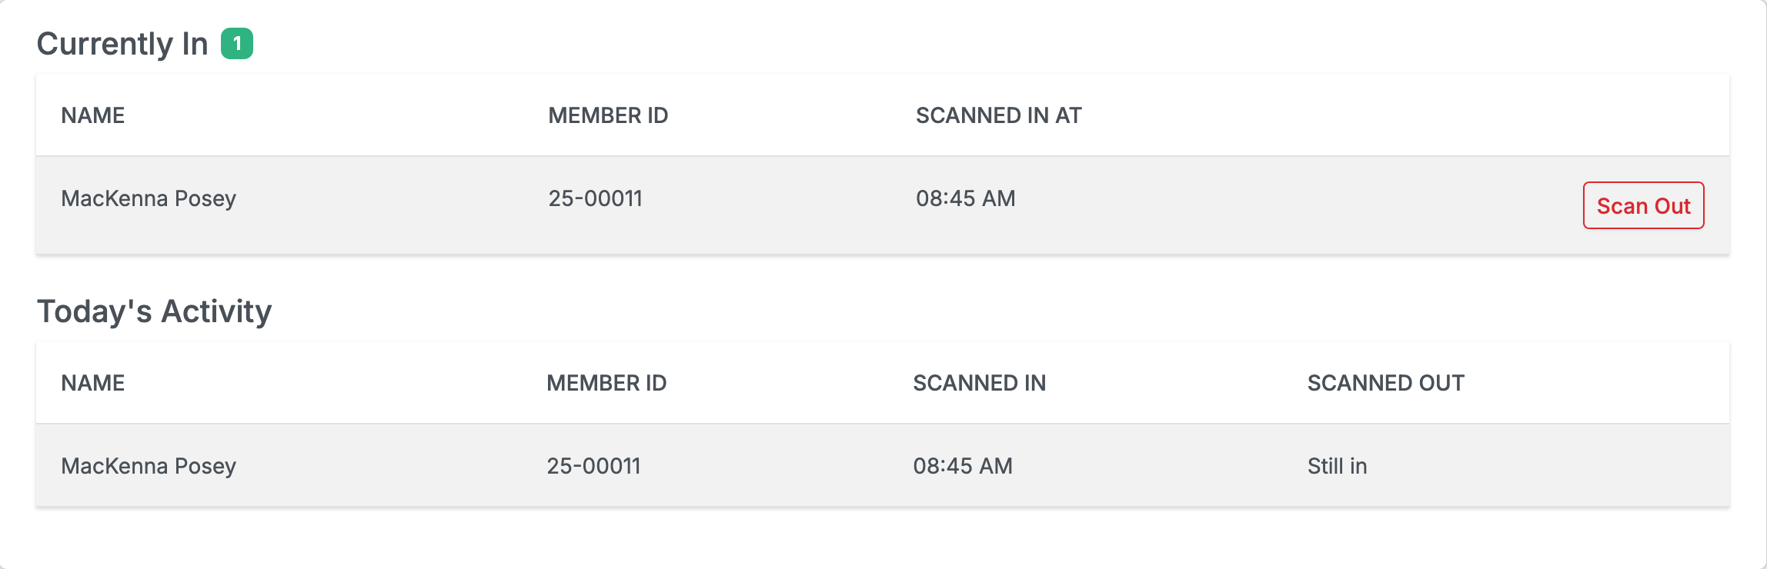The width and height of the screenshot is (1767, 569).
Task: Click member ID 25-00011 in Today's Activity table
Action: [593, 466]
